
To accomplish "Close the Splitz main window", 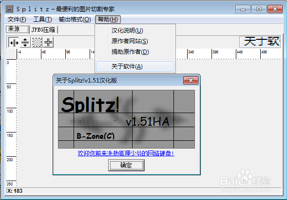I will tap(275, 9).
